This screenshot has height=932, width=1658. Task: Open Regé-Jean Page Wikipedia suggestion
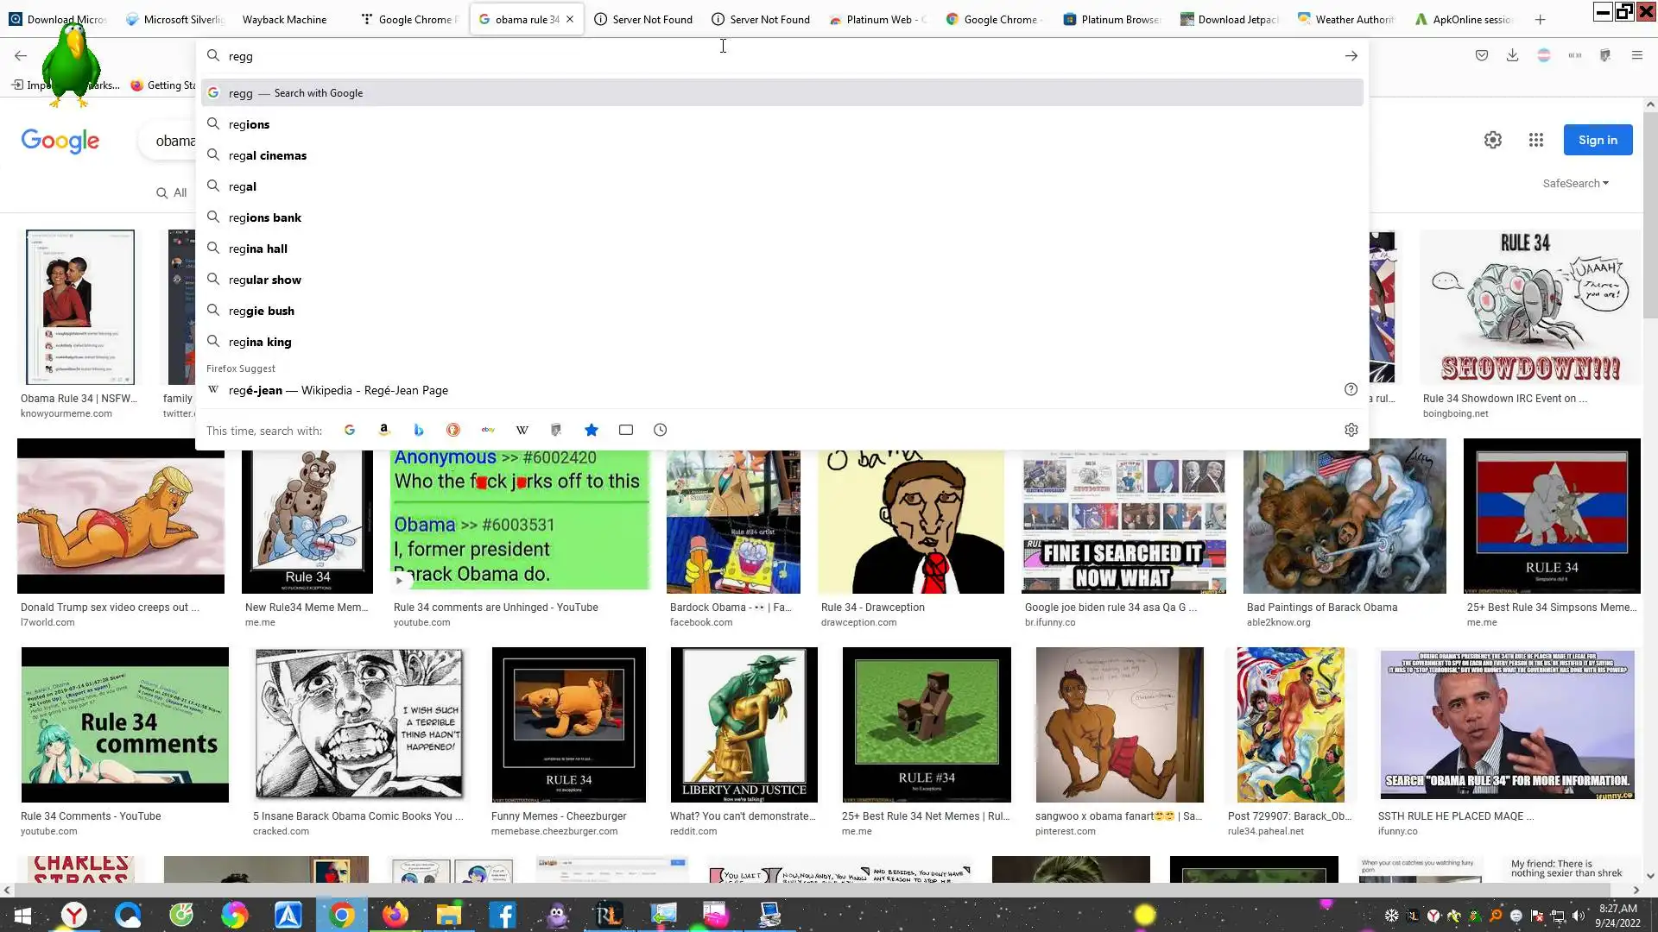pos(339,390)
